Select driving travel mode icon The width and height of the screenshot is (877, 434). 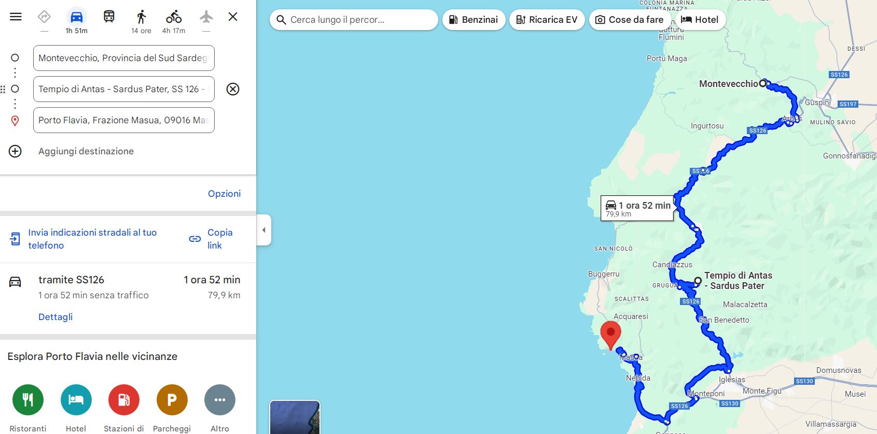76,17
